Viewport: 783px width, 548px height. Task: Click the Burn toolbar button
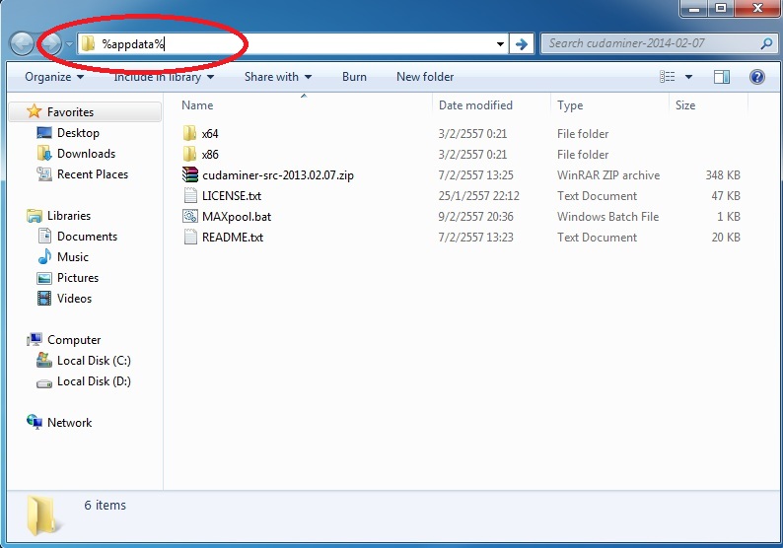coord(354,77)
